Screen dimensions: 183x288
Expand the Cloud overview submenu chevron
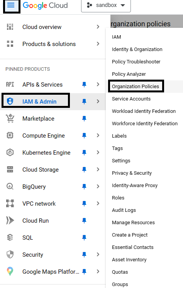coord(98,27)
